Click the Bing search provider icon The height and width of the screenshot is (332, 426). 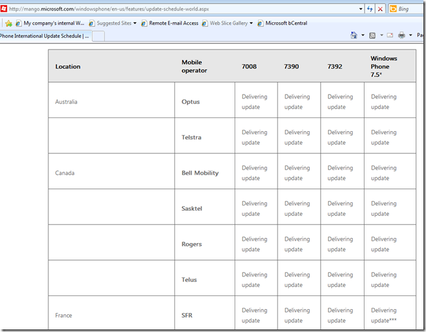[x=394, y=9]
